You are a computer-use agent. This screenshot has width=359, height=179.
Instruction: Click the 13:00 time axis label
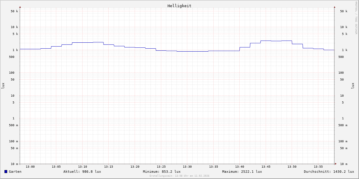click(30, 167)
